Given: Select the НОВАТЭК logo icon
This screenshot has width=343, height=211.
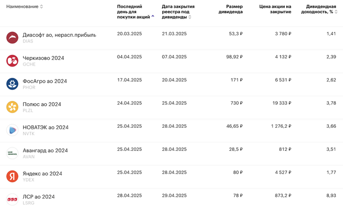Looking at the screenshot, I should pyautogui.click(x=12, y=130).
